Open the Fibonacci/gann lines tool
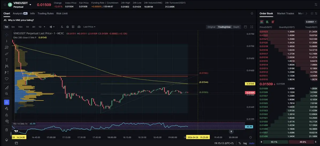320x146 pixels. [x=6, y=47]
